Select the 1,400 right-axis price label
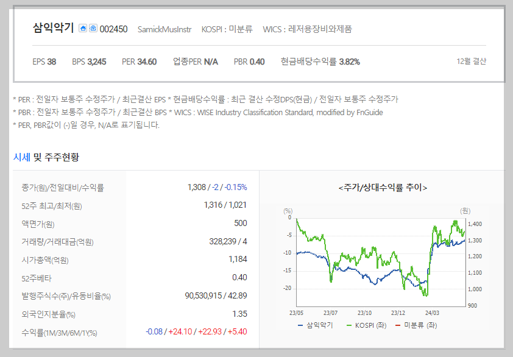 [475, 224]
